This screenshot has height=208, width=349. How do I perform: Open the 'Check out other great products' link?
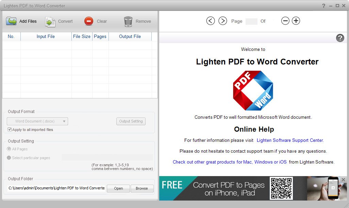[x=230, y=162]
